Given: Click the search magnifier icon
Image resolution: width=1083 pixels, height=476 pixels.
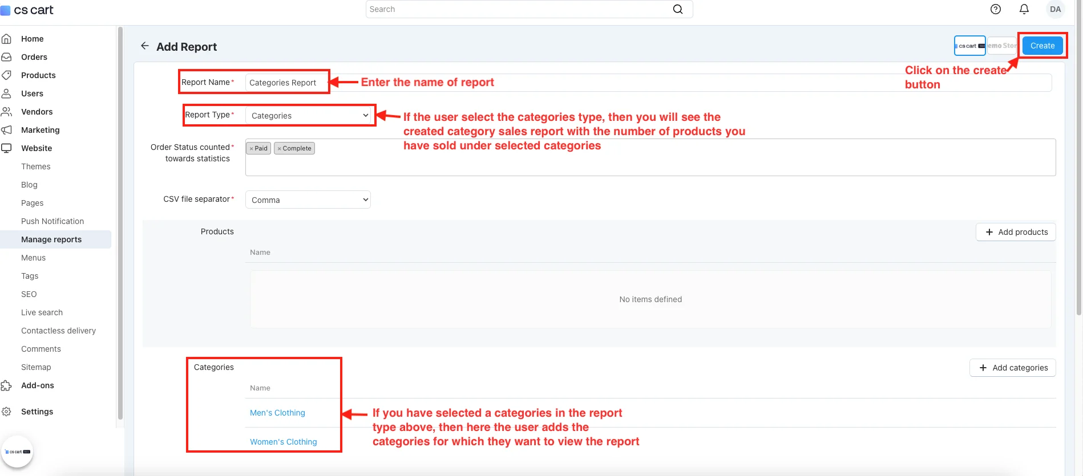Looking at the screenshot, I should (x=678, y=9).
